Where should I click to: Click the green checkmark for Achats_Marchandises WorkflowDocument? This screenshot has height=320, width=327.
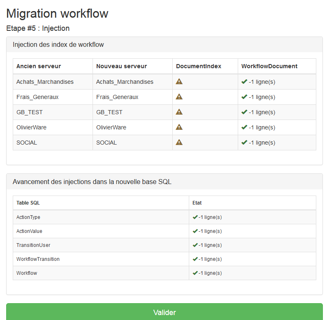244,82
